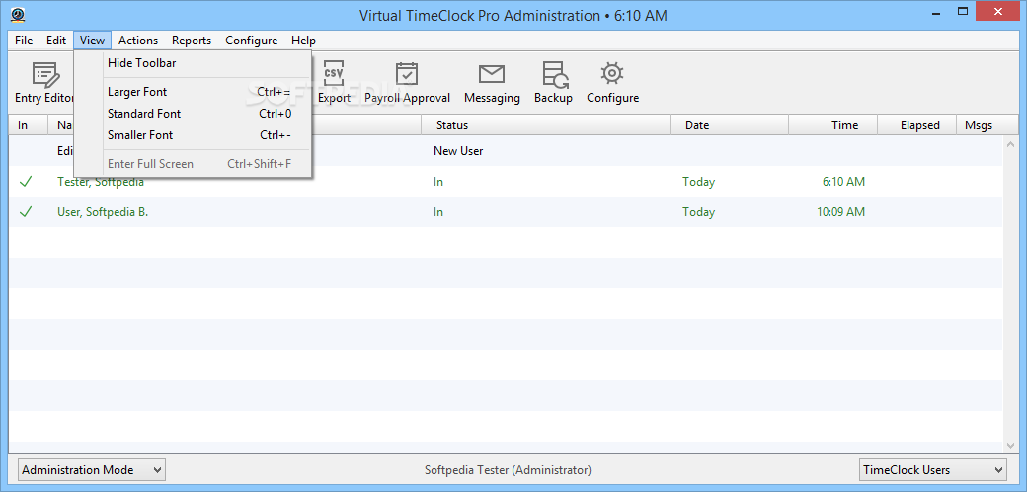The width and height of the screenshot is (1027, 492).
Task: Select the User, Softpedia B. row
Action: [x=506, y=212]
